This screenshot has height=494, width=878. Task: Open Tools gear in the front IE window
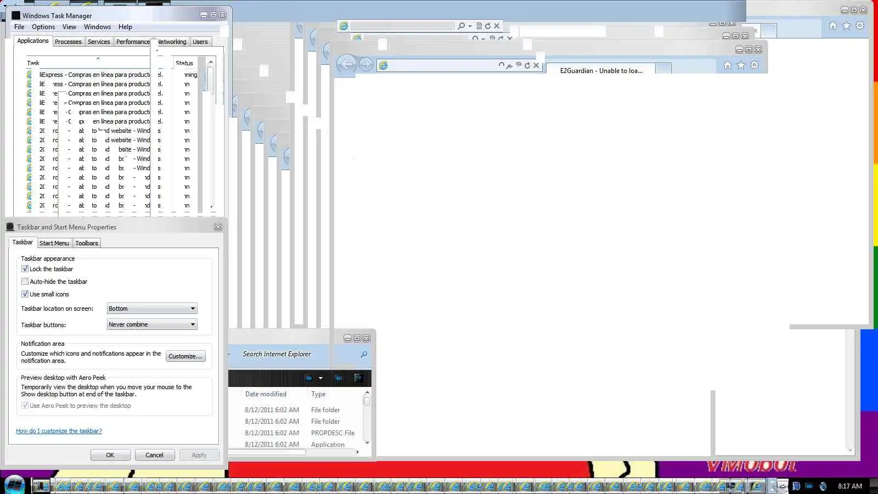pyautogui.click(x=755, y=65)
